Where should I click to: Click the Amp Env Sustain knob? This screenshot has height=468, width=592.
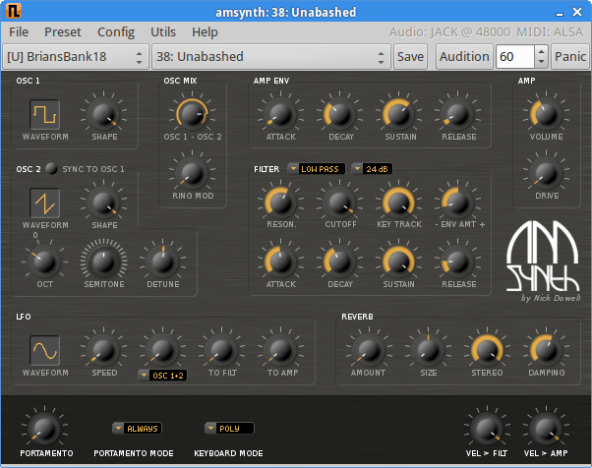pos(398,114)
